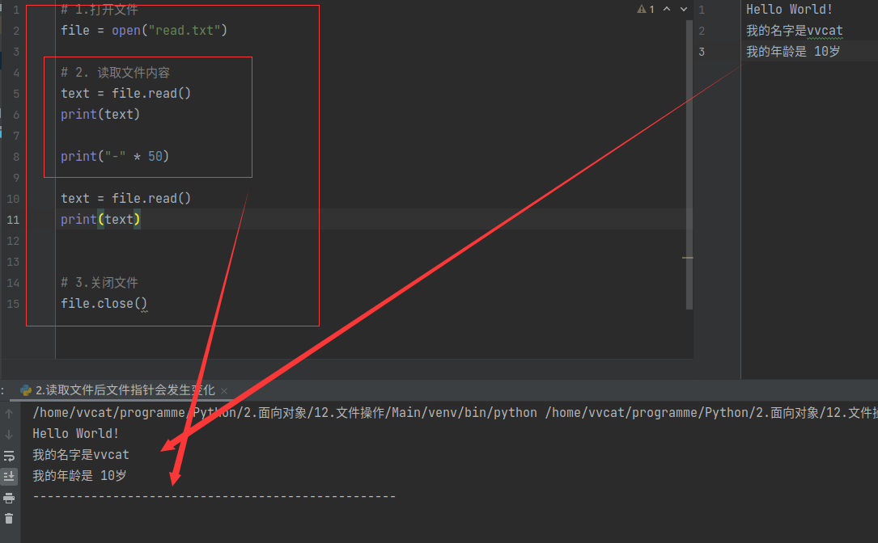Toggle scroll to end of console output

pyautogui.click(x=9, y=477)
